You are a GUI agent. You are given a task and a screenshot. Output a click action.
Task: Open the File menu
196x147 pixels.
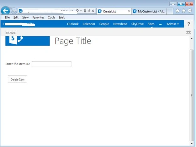[x=8, y=17]
